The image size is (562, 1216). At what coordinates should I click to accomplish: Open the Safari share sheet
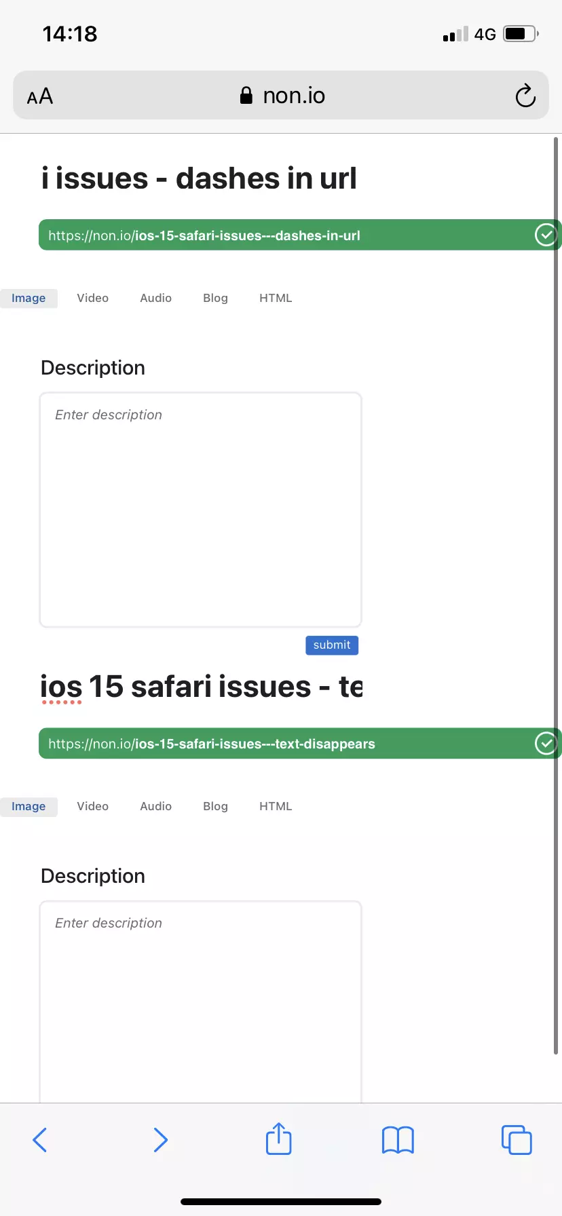tap(278, 1139)
